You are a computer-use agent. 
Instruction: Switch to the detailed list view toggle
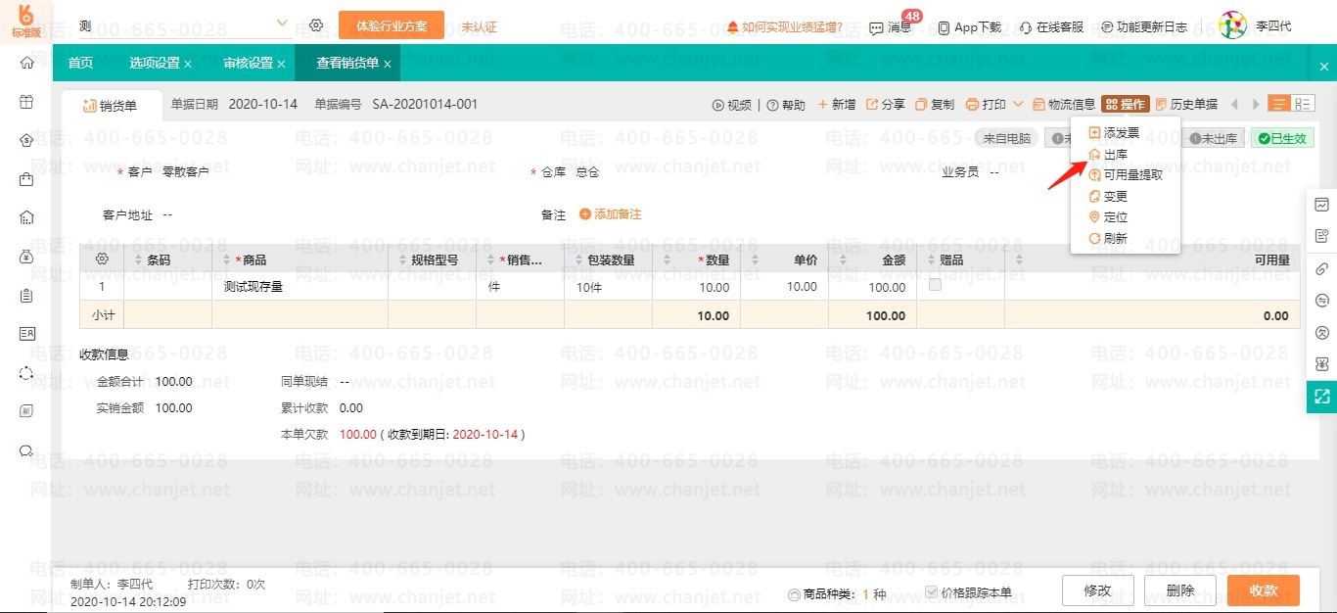[x=1304, y=104]
